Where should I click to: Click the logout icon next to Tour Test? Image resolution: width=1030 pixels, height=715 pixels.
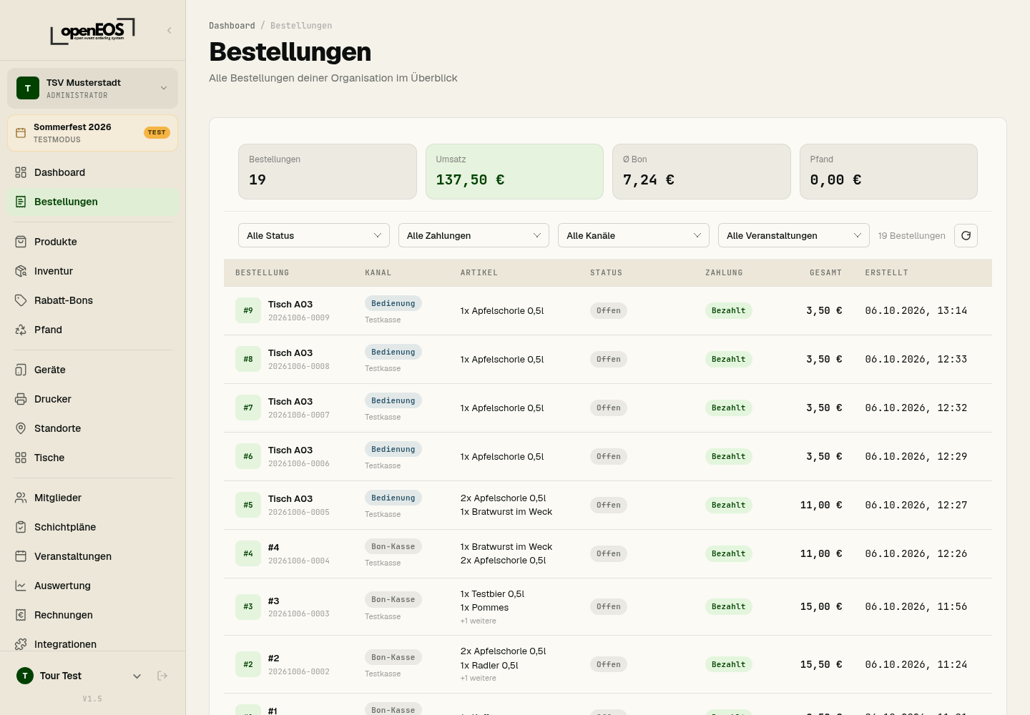[162, 676]
